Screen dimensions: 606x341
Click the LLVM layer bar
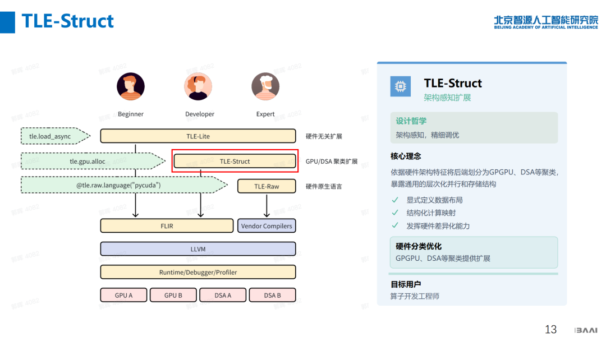[x=198, y=249]
